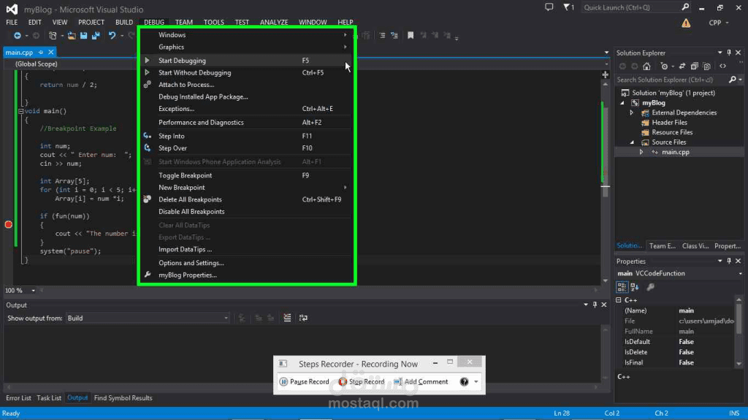
Task: Choose Start Debugging from Debug menu
Action: [x=247, y=61]
